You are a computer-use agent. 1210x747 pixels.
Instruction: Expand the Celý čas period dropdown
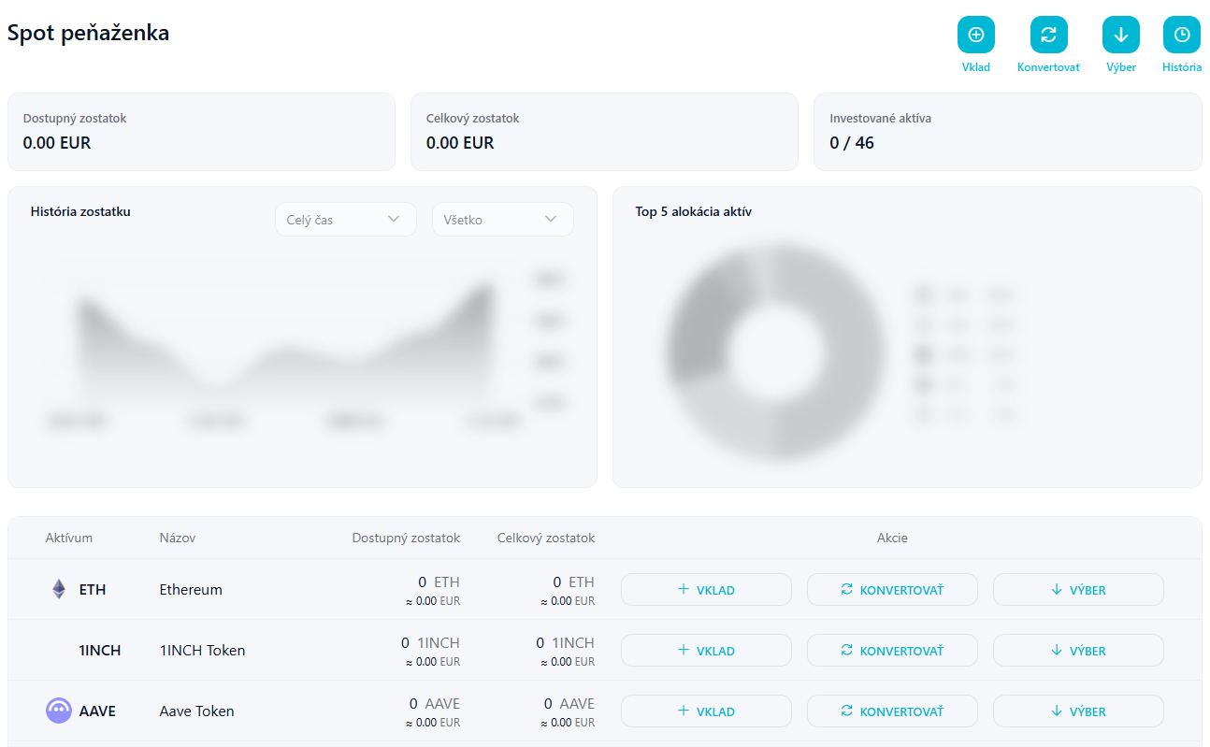pyautogui.click(x=345, y=220)
